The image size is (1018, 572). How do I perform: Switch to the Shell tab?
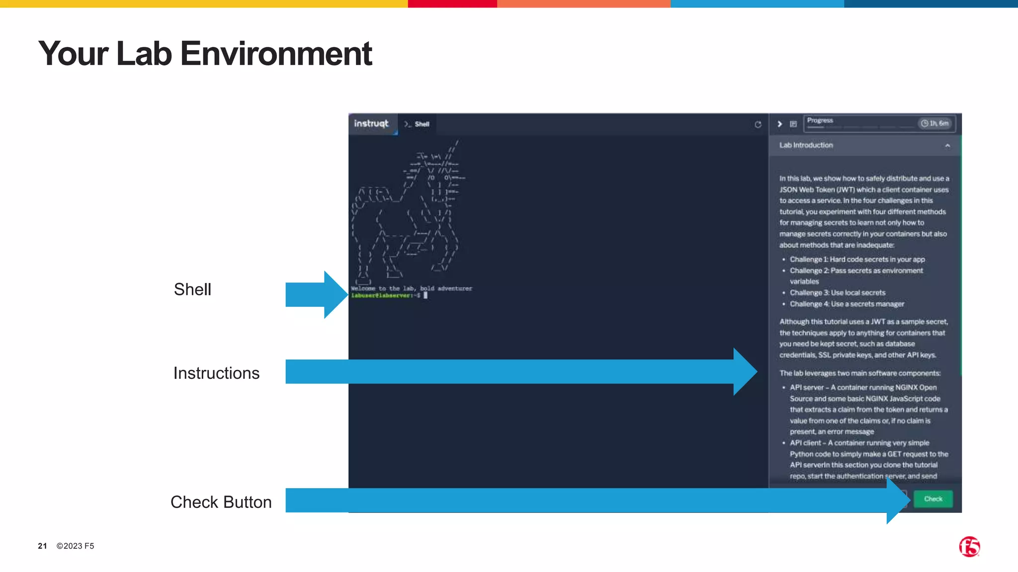coord(422,124)
